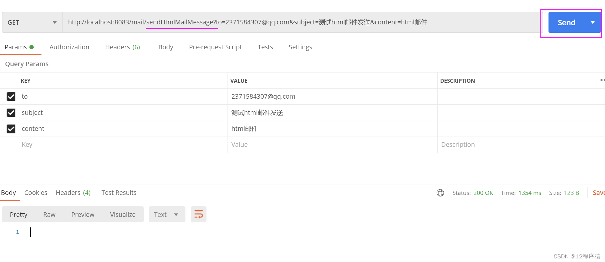Image resolution: width=605 pixels, height=262 pixels.
Task: Uncheck the 'subject' parameter checkbox
Action: coord(11,113)
